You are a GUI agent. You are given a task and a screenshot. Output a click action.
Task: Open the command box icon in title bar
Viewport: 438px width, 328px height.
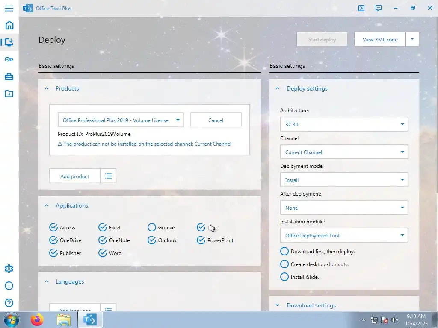pos(361,8)
